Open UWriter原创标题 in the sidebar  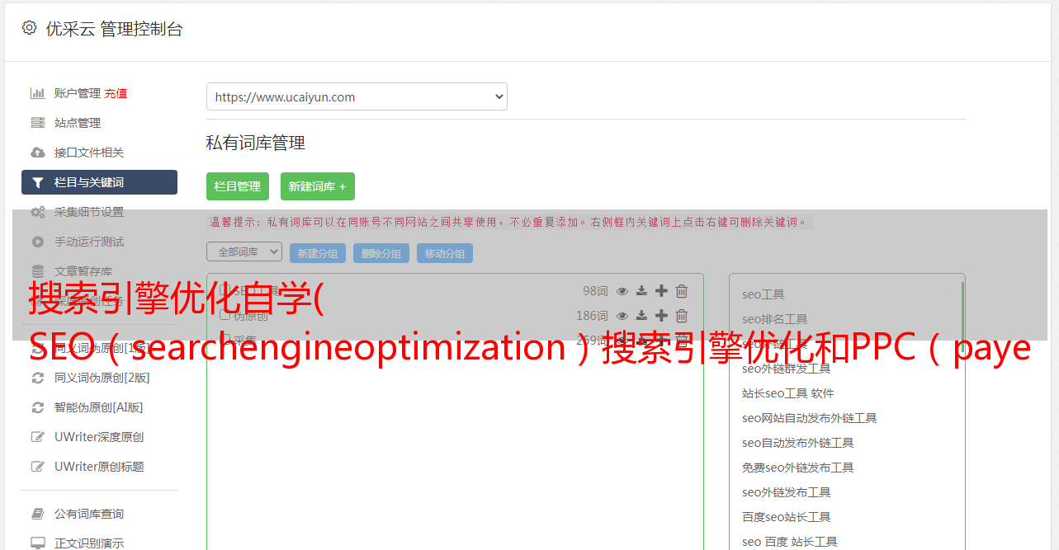pos(99,467)
